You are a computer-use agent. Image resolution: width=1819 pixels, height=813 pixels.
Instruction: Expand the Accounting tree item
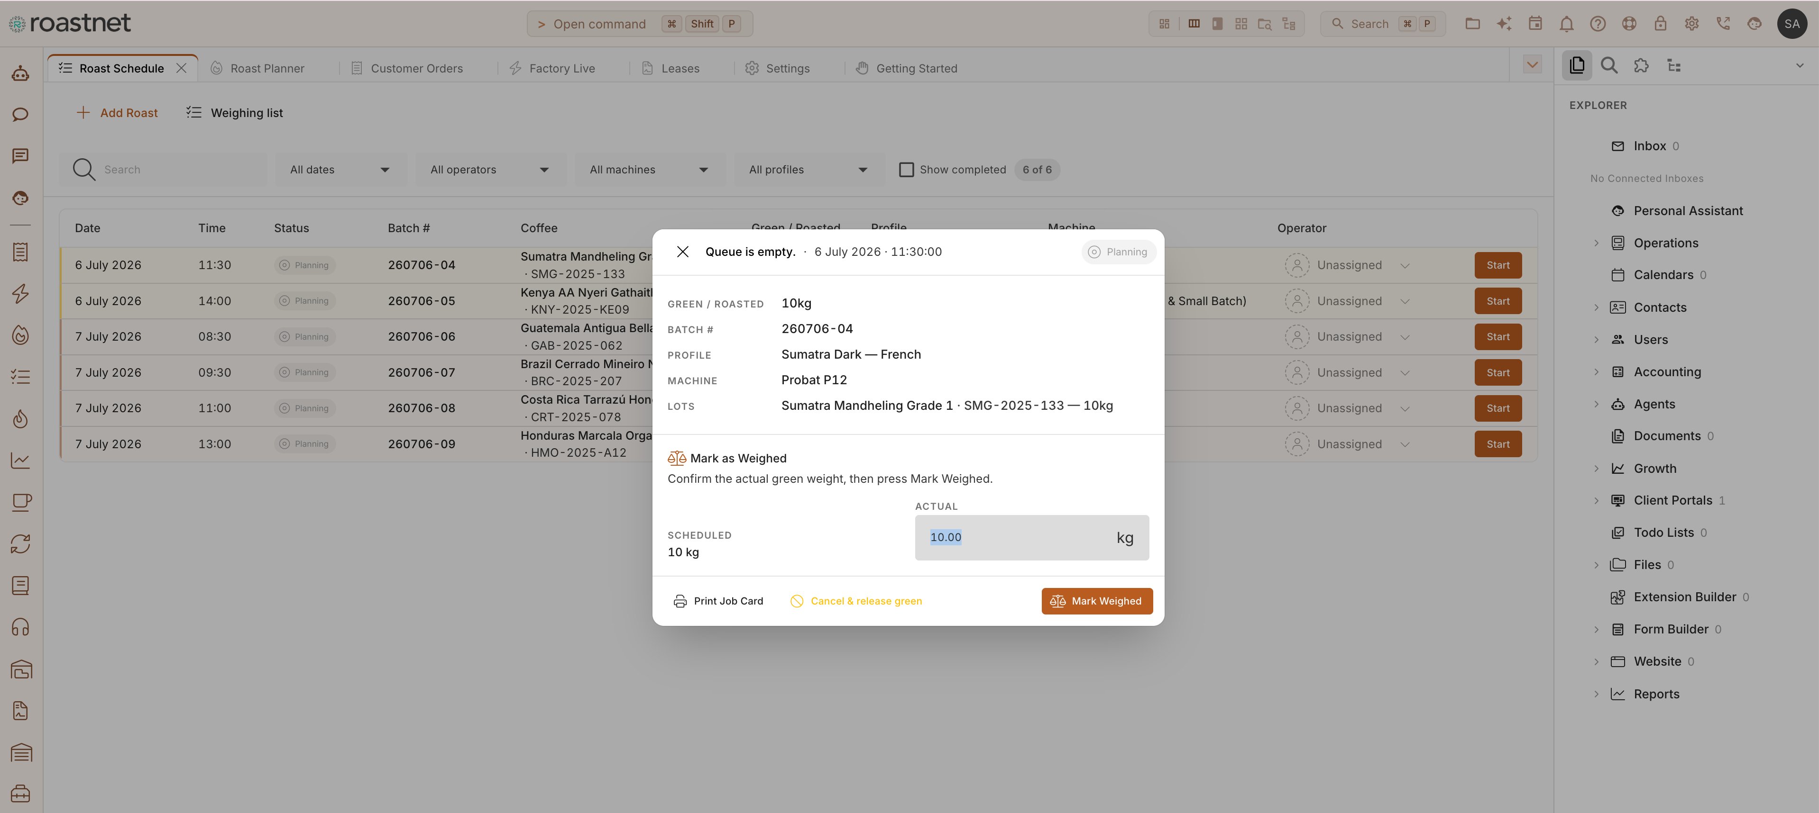[x=1597, y=372]
